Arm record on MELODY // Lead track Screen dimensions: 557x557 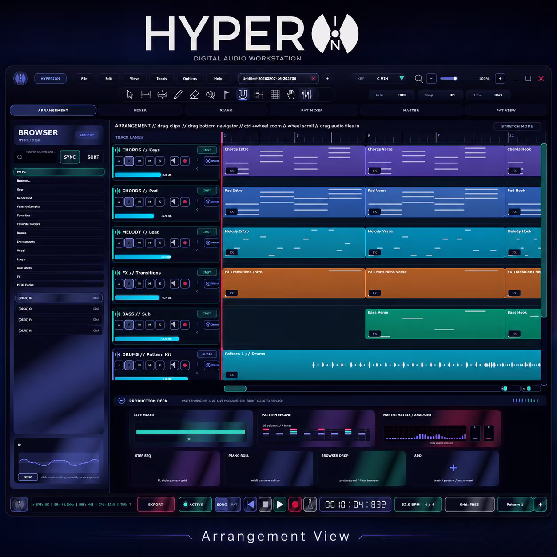pos(185,243)
